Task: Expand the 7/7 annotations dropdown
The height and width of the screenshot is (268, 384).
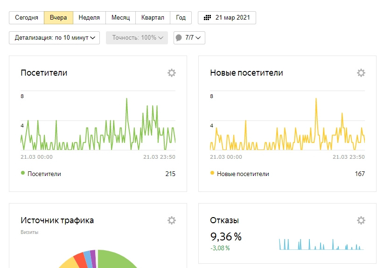Action: [189, 38]
